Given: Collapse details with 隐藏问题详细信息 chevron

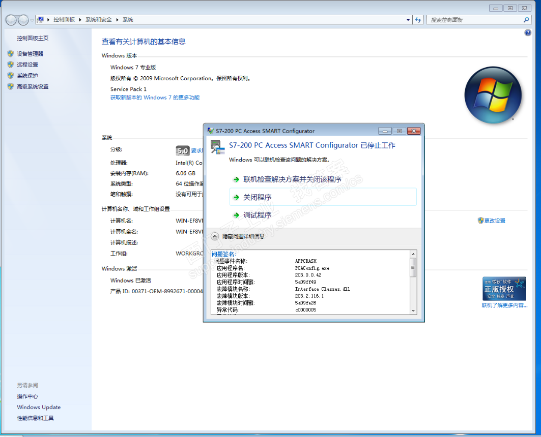Looking at the screenshot, I should click(x=215, y=237).
